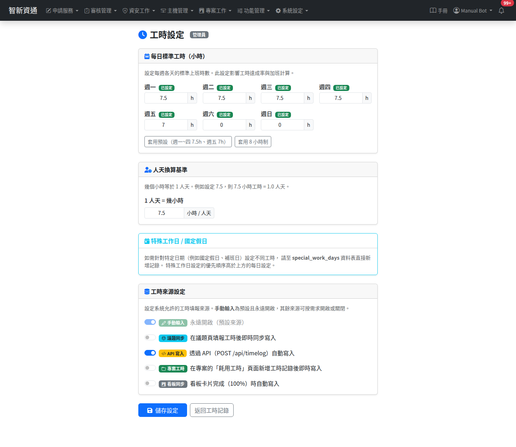Image resolution: width=516 pixels, height=447 pixels.
Task: Enable the 議題同步 switch
Action: pos(150,337)
